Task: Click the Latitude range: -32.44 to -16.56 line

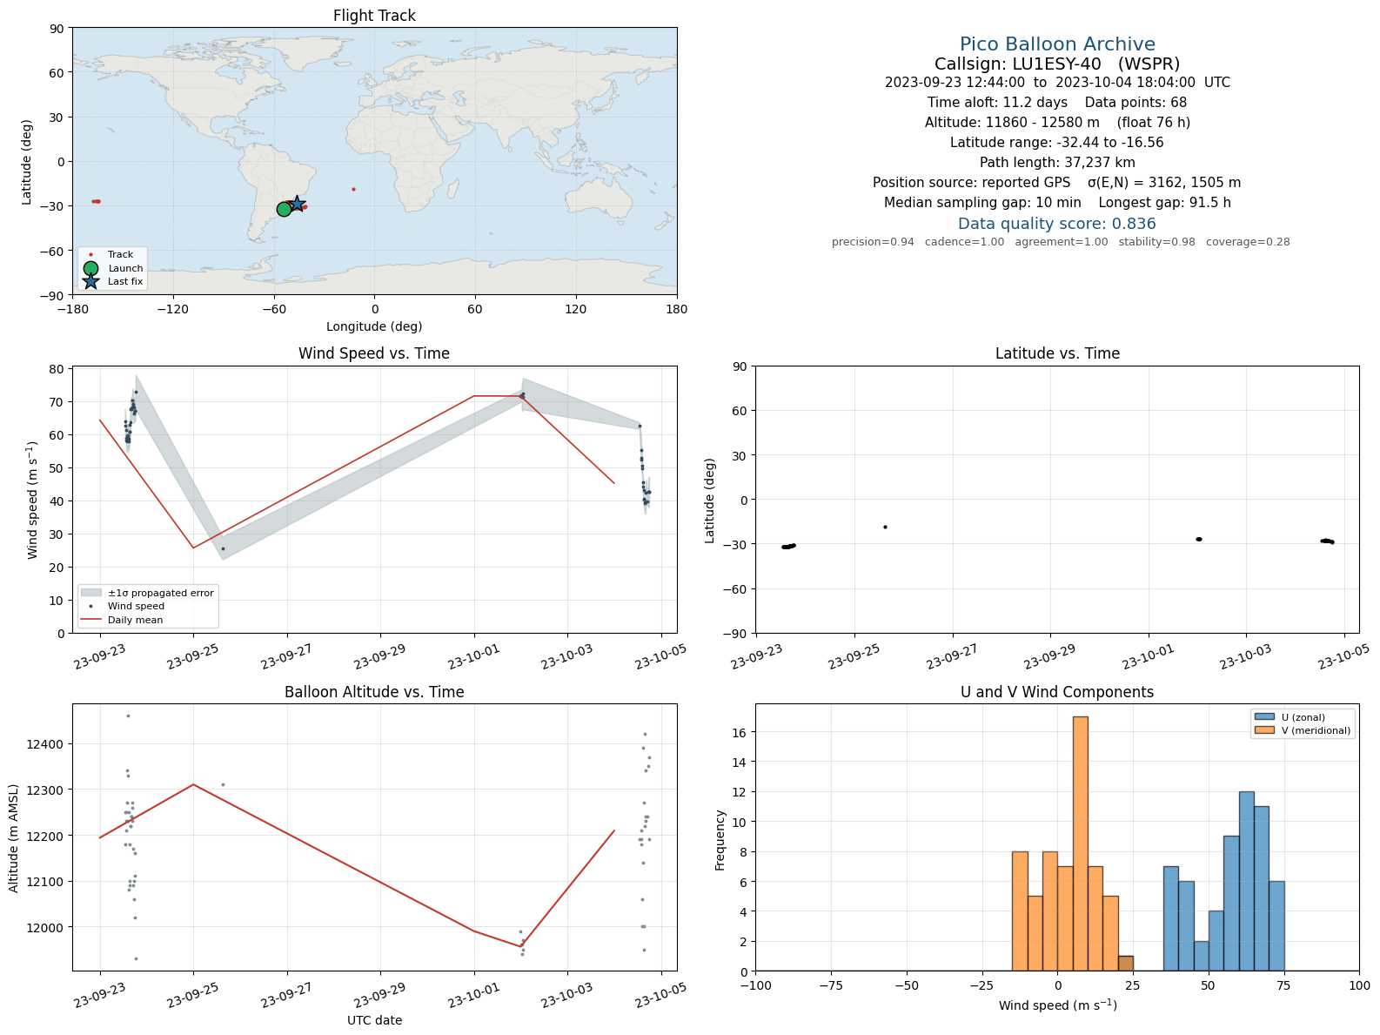Action: [1057, 143]
